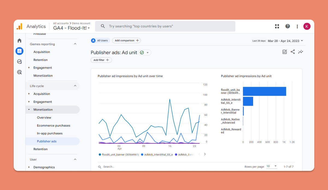Click the Add filter button
The image size is (328, 190).
coord(101,60)
